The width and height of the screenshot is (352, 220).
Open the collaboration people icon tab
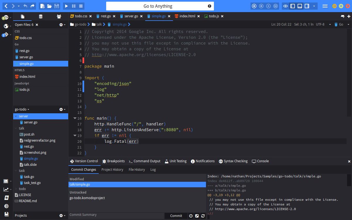point(59,16)
